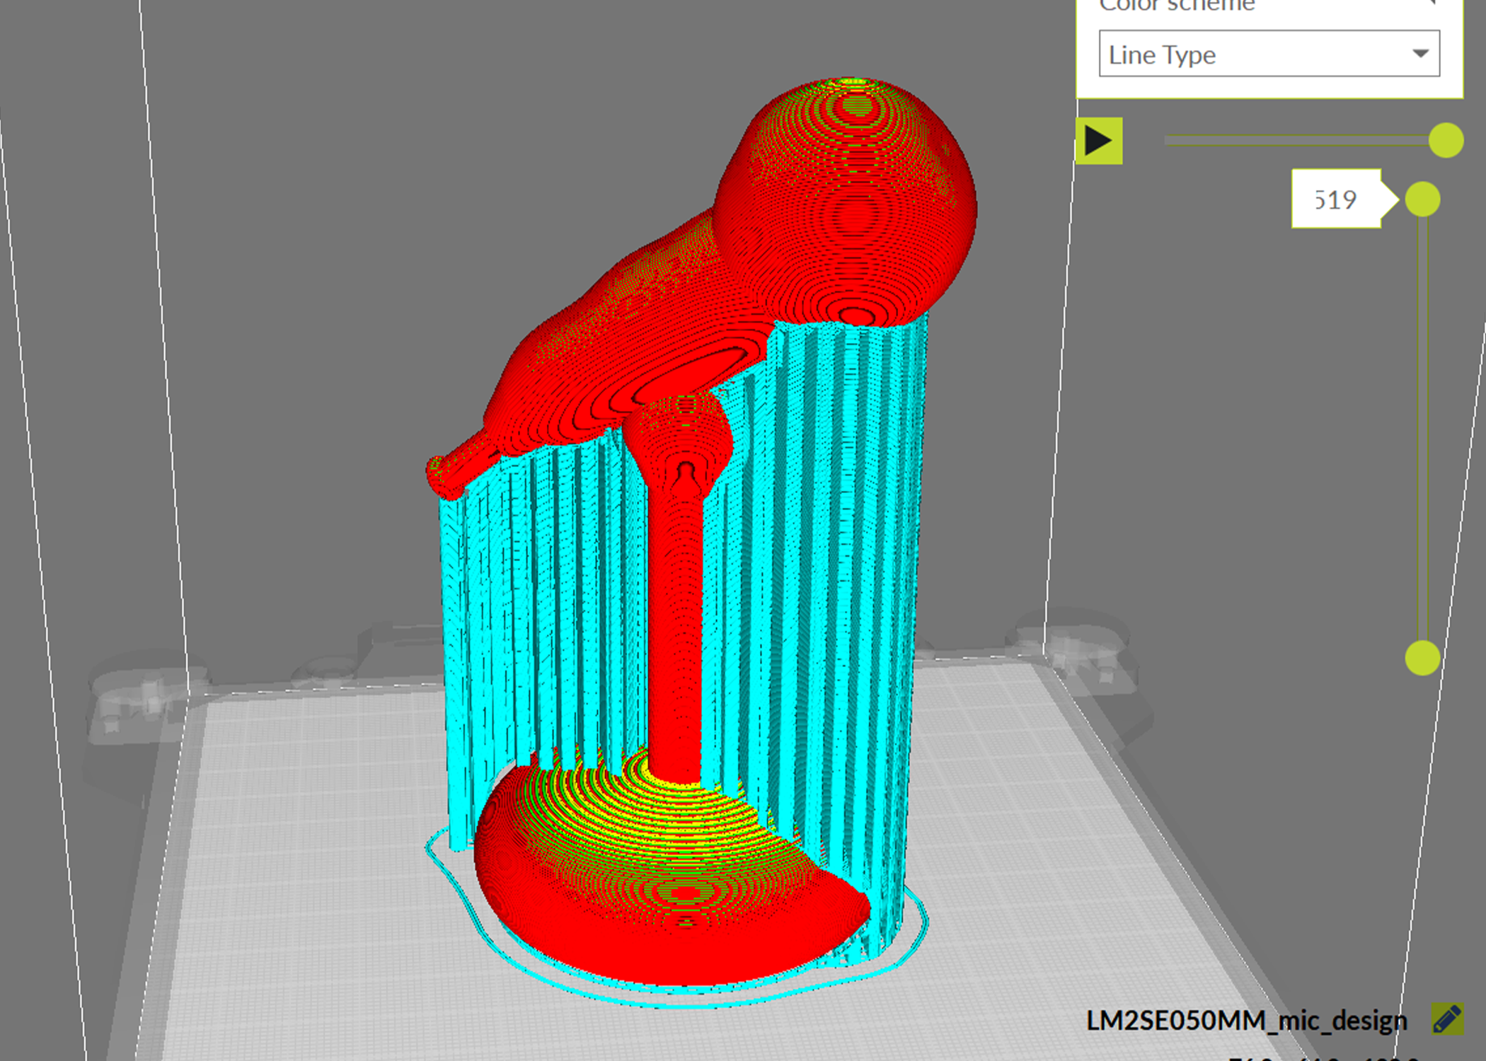Click the pencil icon to rename the job
The width and height of the screenshot is (1486, 1061).
(1446, 1019)
